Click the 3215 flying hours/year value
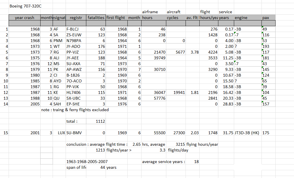Viewport: 294px width, 178px height. [x=176, y=144]
